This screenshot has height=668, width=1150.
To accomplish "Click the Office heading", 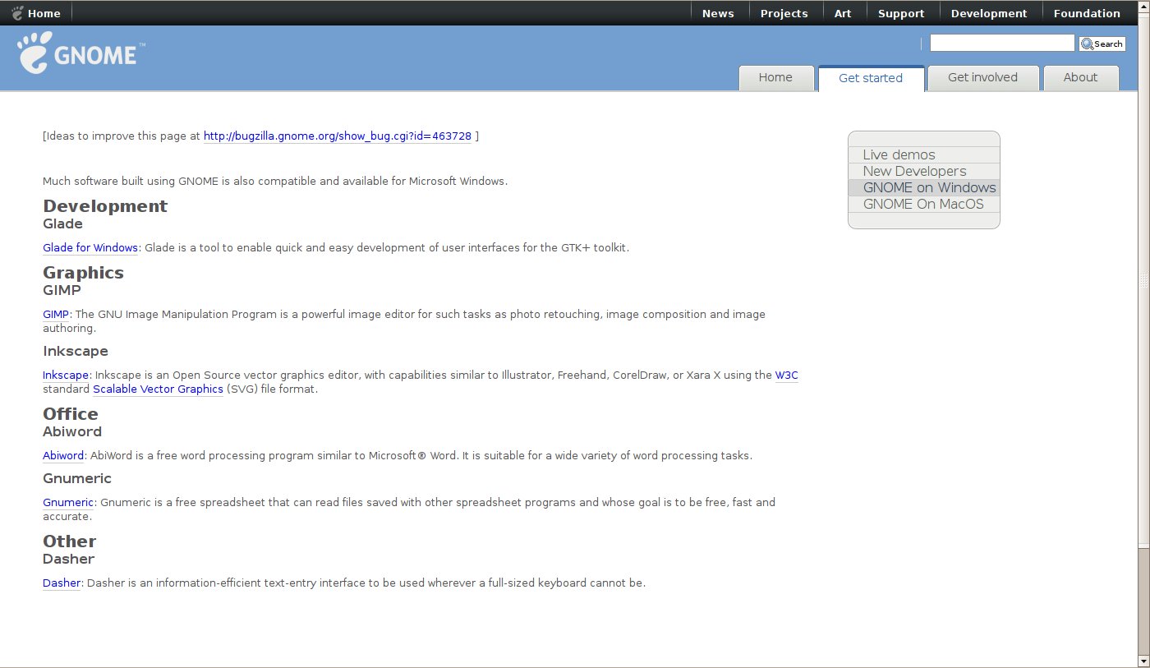I will tap(71, 414).
